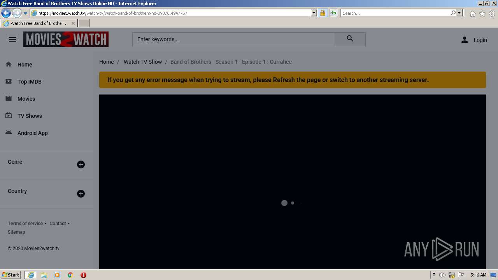Screen dimensions: 498x280
Task: Click the Genre label
Action: click(15, 162)
